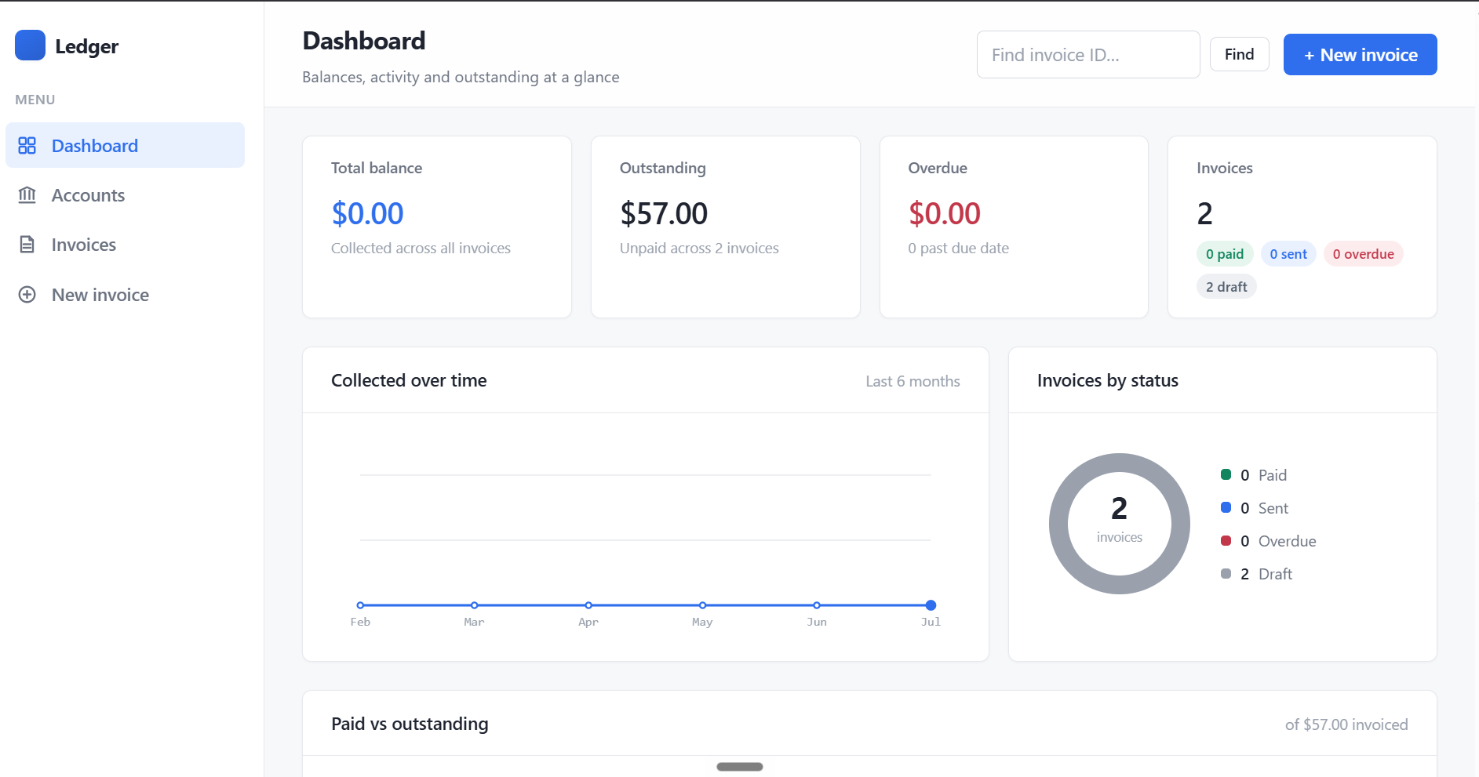Focus the Find invoice ID field
This screenshot has height=777, width=1479.
pyautogui.click(x=1088, y=55)
